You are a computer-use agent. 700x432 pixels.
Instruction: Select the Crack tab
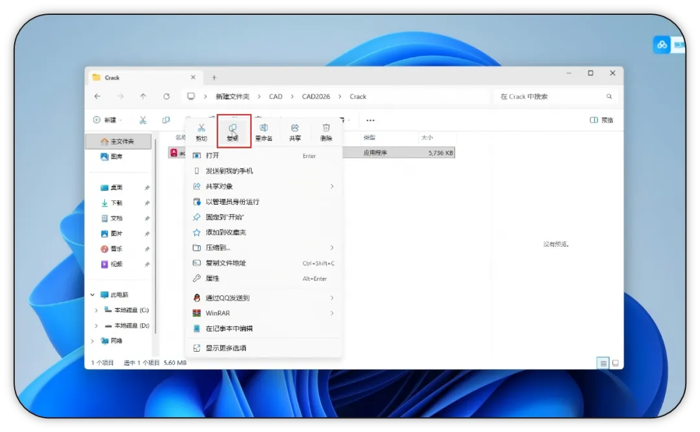click(x=144, y=78)
